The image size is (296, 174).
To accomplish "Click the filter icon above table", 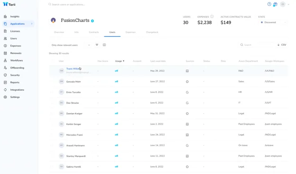I will click(x=97, y=45).
